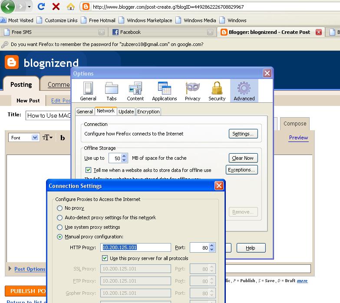Open the Posting tab in Blogger
The width and height of the screenshot is (340, 303).
[21, 84]
